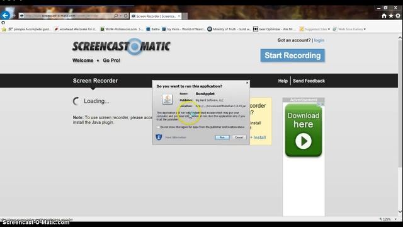Click the More Information link
This screenshot has width=403, height=227.
point(176,137)
